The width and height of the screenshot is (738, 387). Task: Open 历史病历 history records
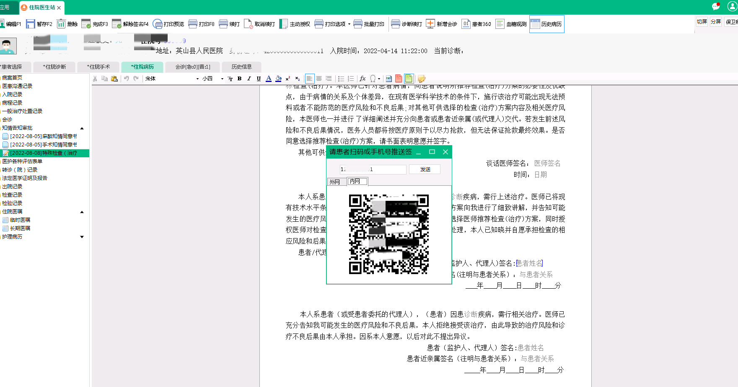pos(546,24)
